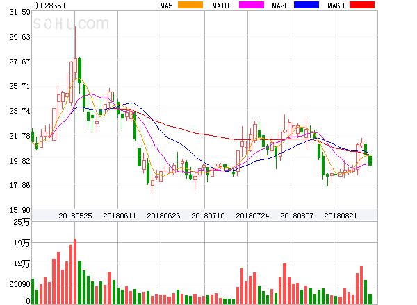Click the 31.59 price axis label

click(x=20, y=12)
